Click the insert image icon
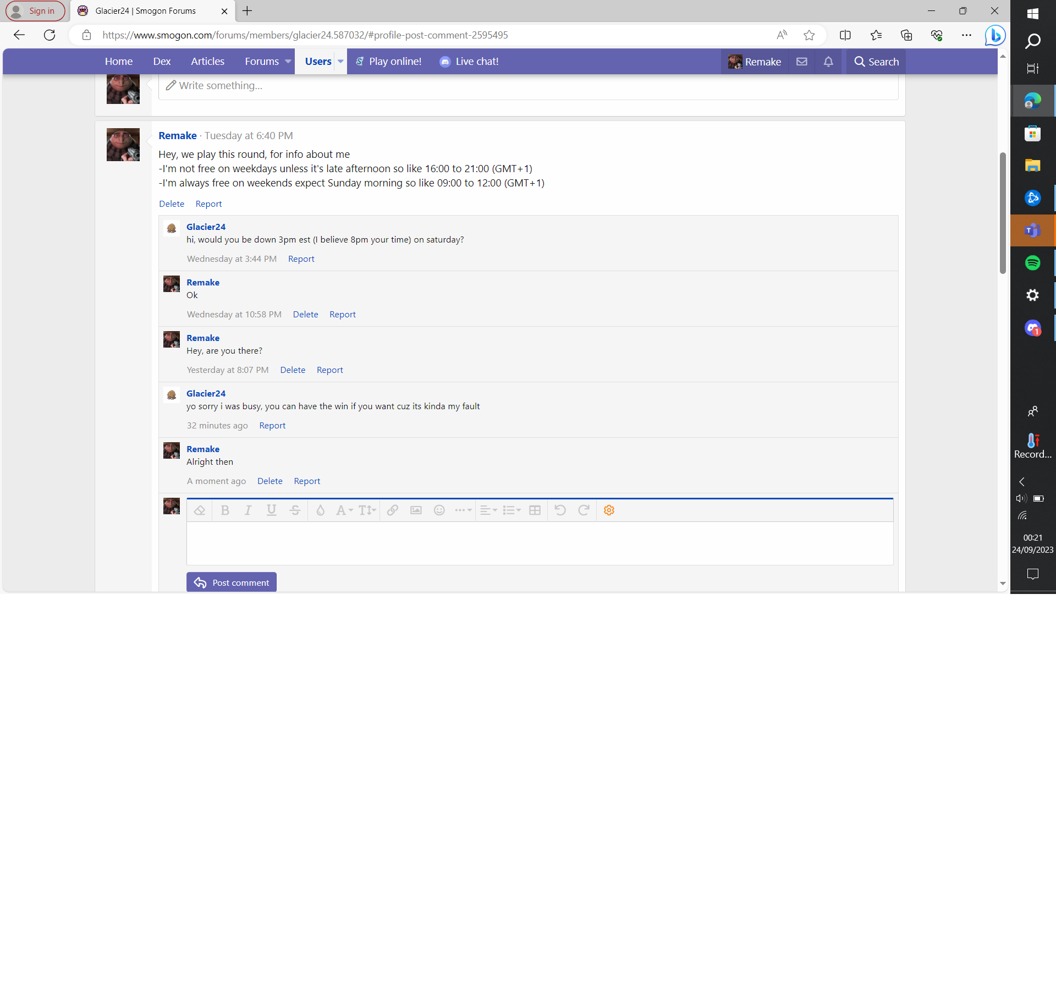Screen dimensions: 1056x990 (416, 510)
